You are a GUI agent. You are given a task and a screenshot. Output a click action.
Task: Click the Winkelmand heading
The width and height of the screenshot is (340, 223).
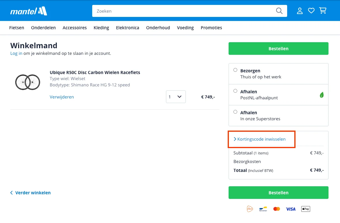(x=34, y=46)
